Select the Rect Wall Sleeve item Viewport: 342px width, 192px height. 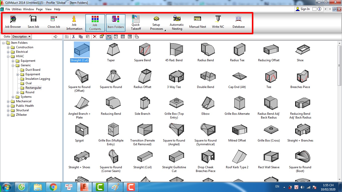point(269,159)
